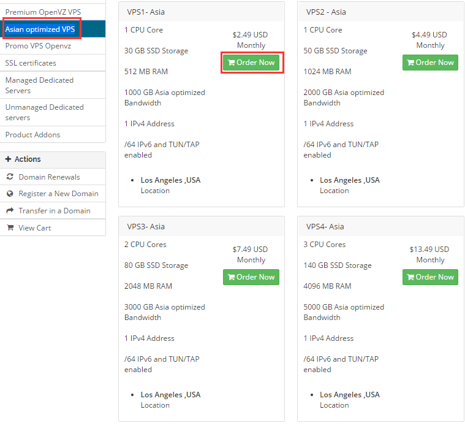The width and height of the screenshot is (465, 431).
Task: Order the VPS3- Asia plan
Action: click(x=251, y=277)
